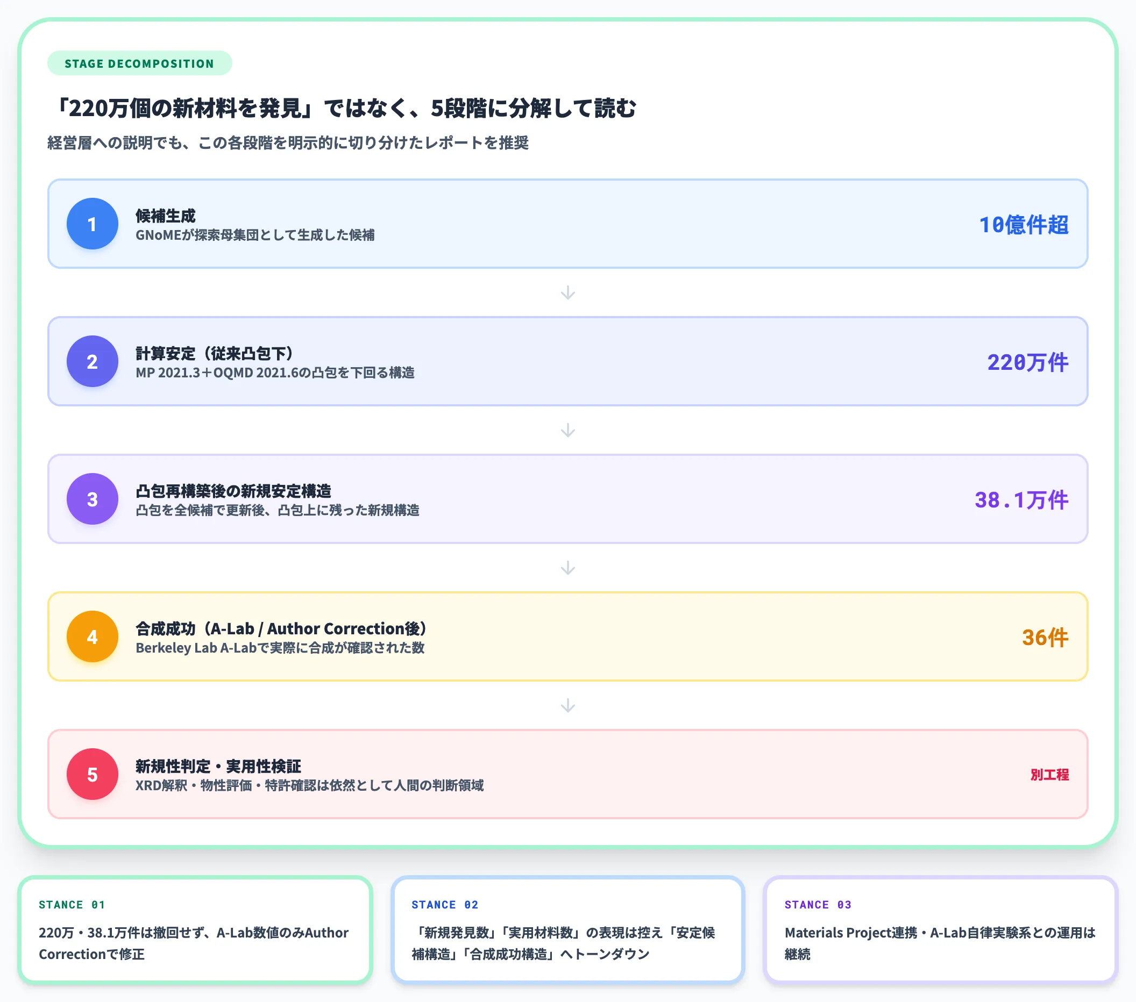Click the blue step 1 circle

pyautogui.click(x=93, y=224)
